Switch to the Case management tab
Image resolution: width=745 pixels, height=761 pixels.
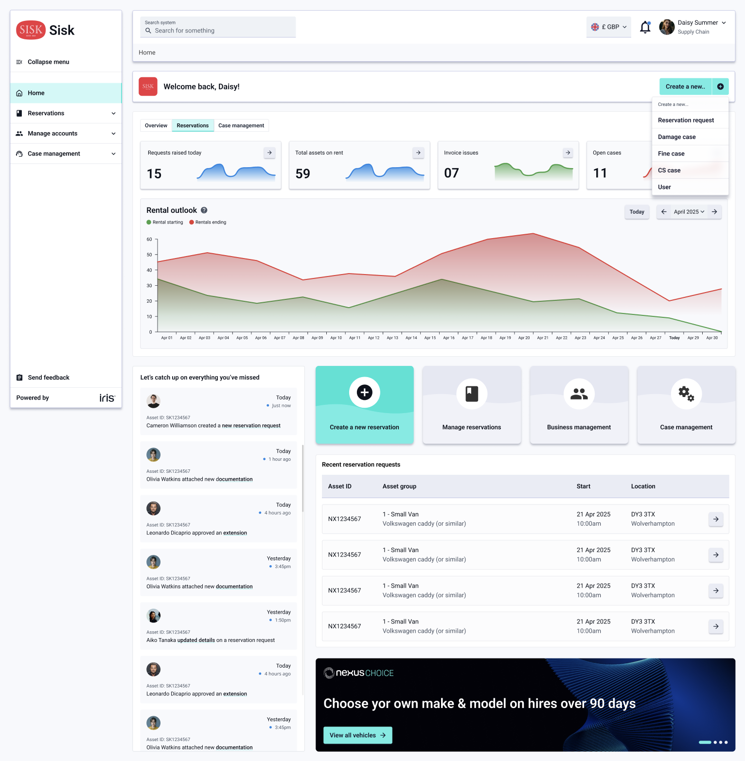click(x=241, y=125)
